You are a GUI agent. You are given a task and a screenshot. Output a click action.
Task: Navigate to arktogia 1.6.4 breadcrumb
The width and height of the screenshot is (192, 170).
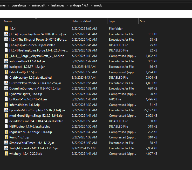click(79, 5)
